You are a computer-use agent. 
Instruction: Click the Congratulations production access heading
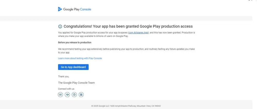click(128, 26)
